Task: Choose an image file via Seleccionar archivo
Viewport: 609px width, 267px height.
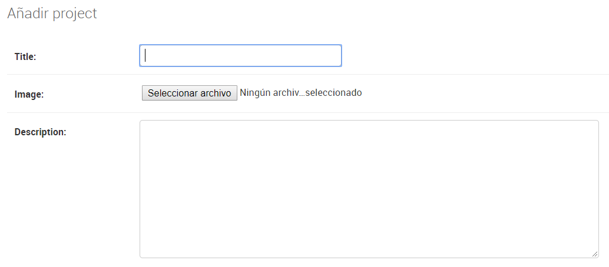Action: pyautogui.click(x=190, y=93)
